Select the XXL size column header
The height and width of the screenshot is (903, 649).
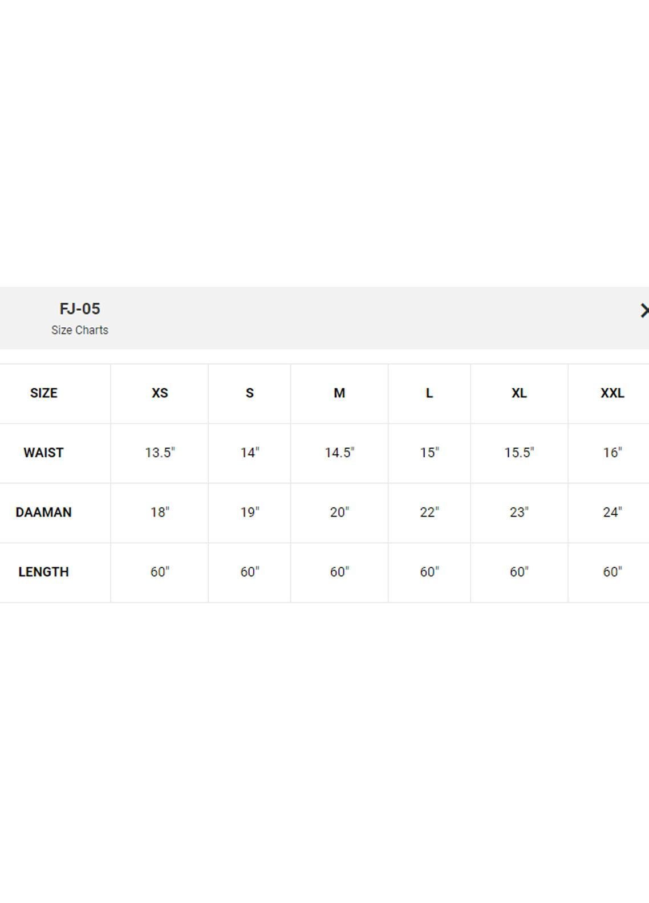pyautogui.click(x=612, y=393)
